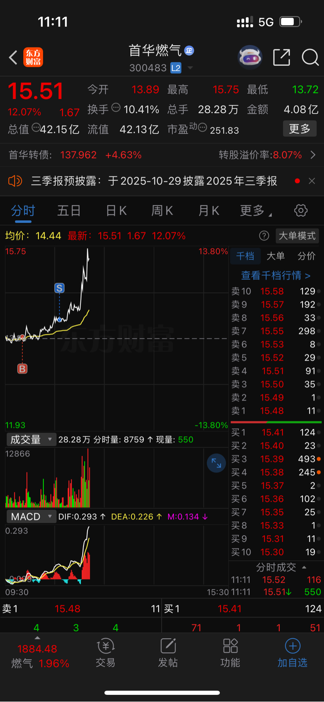
Task: Tap the S sell marker on chart
Action: [59, 288]
